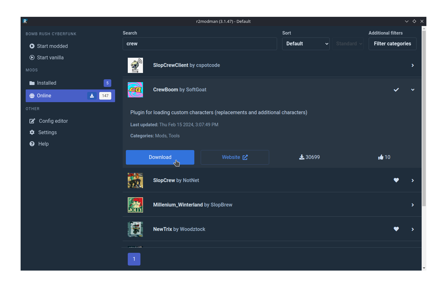Click the external link icon on Website

point(245,157)
